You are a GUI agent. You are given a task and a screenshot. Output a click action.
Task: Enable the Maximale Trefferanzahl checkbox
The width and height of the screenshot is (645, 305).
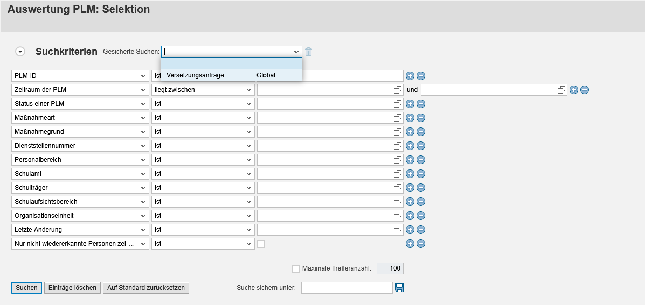(x=296, y=268)
